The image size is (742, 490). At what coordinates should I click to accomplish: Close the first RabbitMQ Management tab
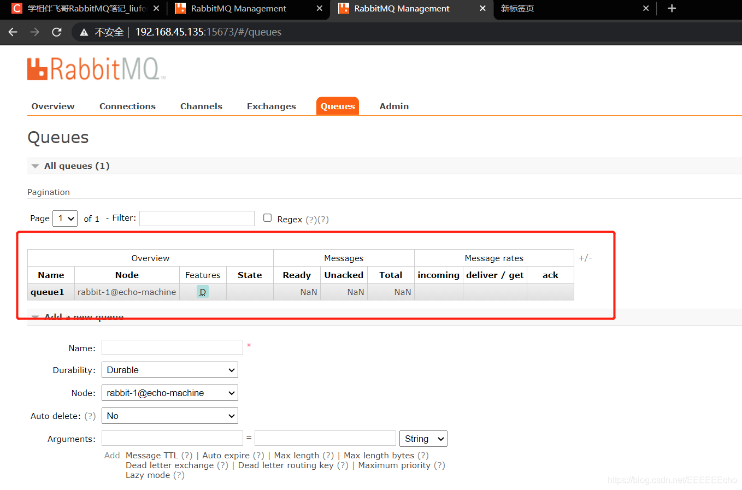(x=320, y=8)
